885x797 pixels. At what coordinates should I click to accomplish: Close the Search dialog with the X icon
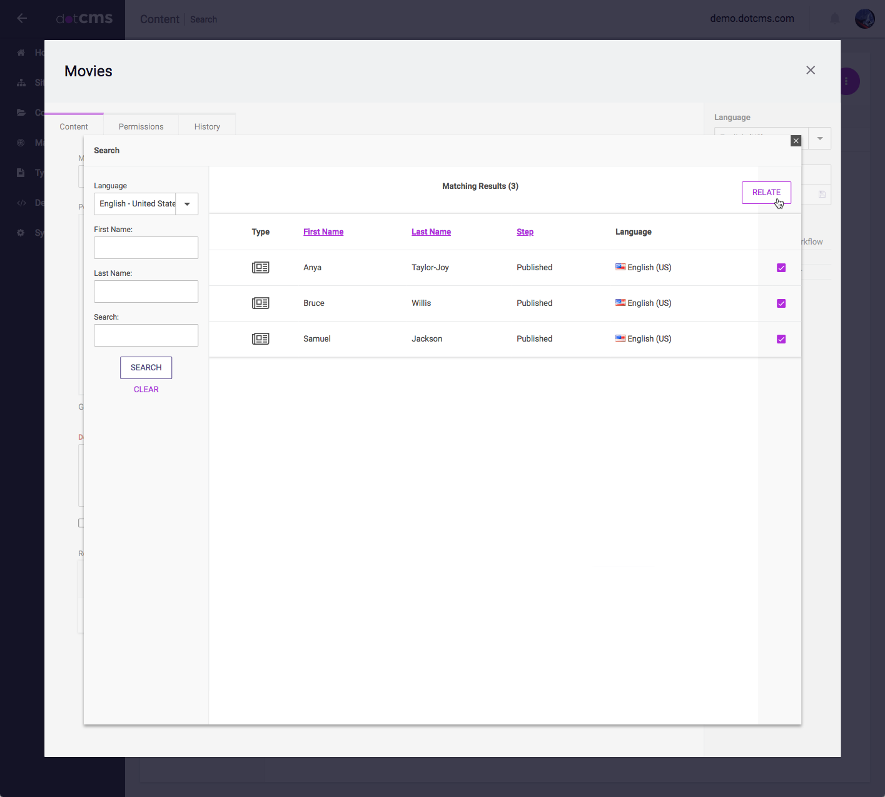coord(796,141)
